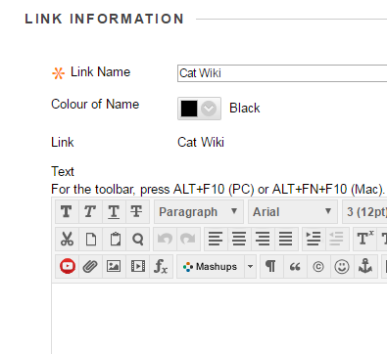This screenshot has width=387, height=354.
Task: Insert an emoticon smiley
Action: [x=342, y=266]
